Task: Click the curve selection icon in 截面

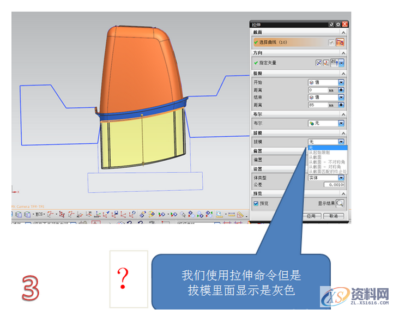Action: [340, 42]
